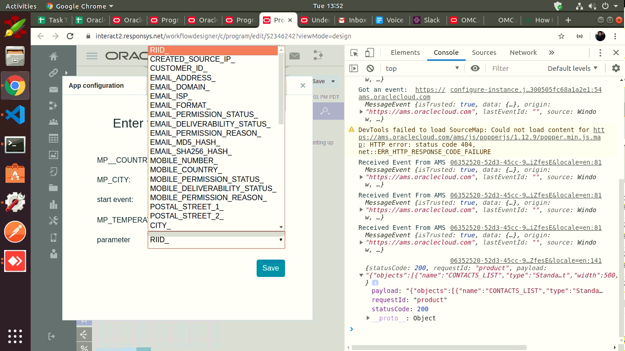Open the parameter dropdown showing RIID_

point(216,240)
